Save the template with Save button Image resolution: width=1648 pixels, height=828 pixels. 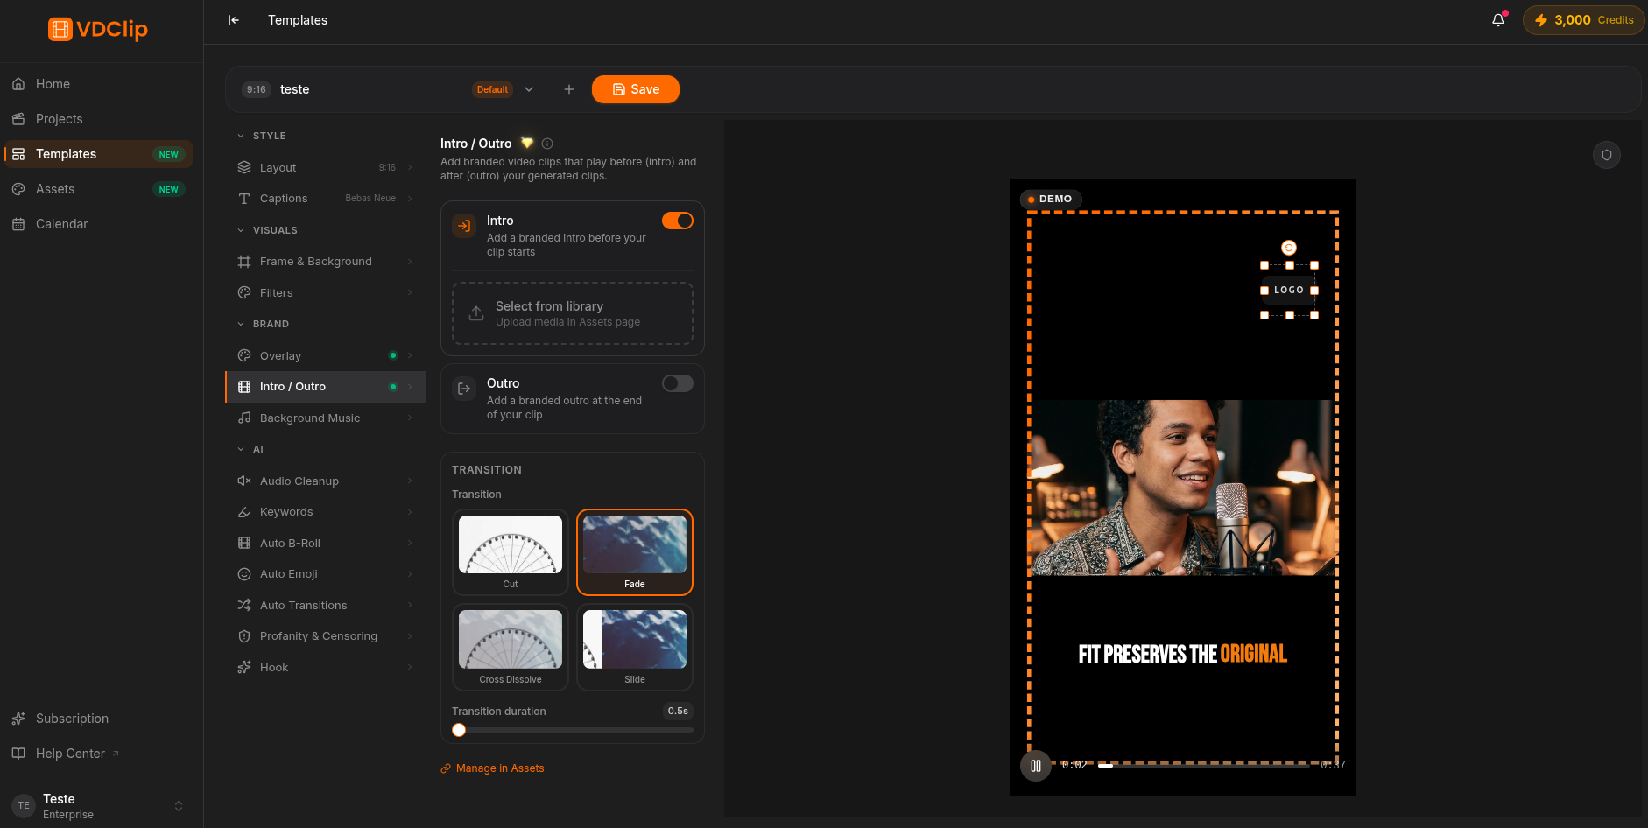point(636,89)
